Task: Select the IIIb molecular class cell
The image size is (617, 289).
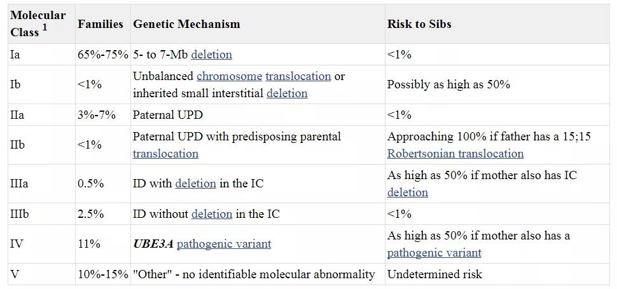Action: click(20, 214)
